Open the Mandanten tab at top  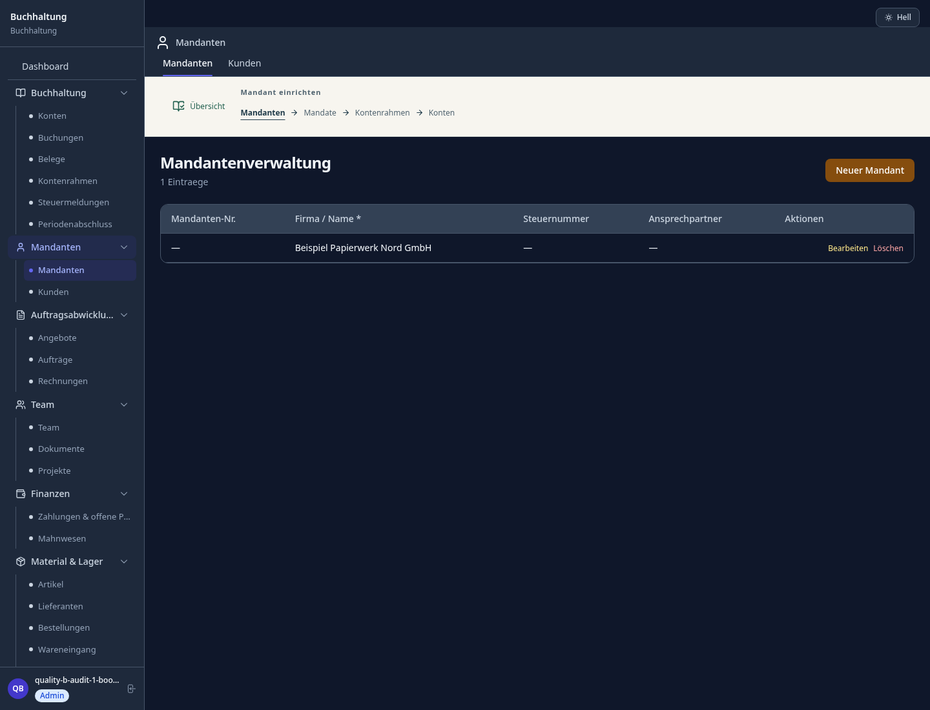(187, 63)
